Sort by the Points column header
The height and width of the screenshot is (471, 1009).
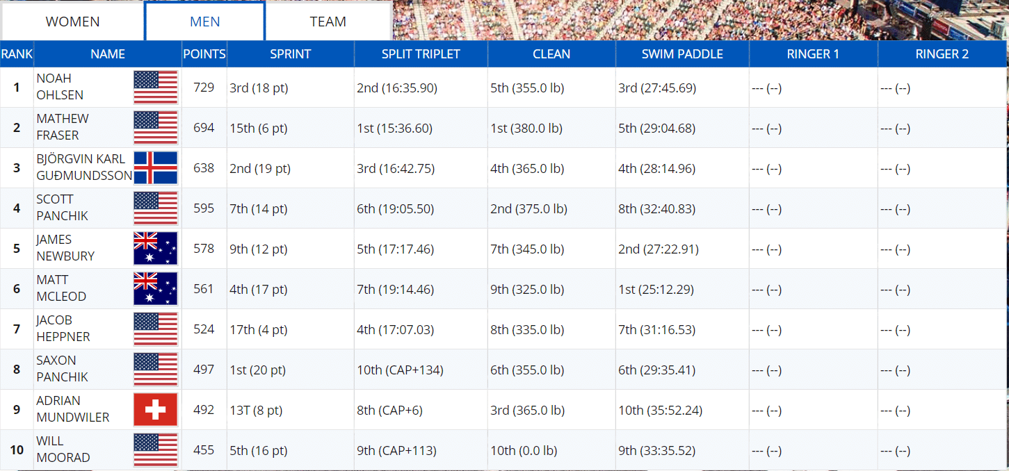(x=204, y=54)
